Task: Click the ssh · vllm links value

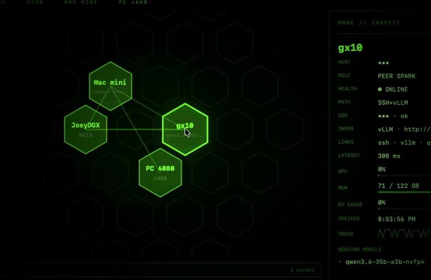Action: pyautogui.click(x=404, y=143)
